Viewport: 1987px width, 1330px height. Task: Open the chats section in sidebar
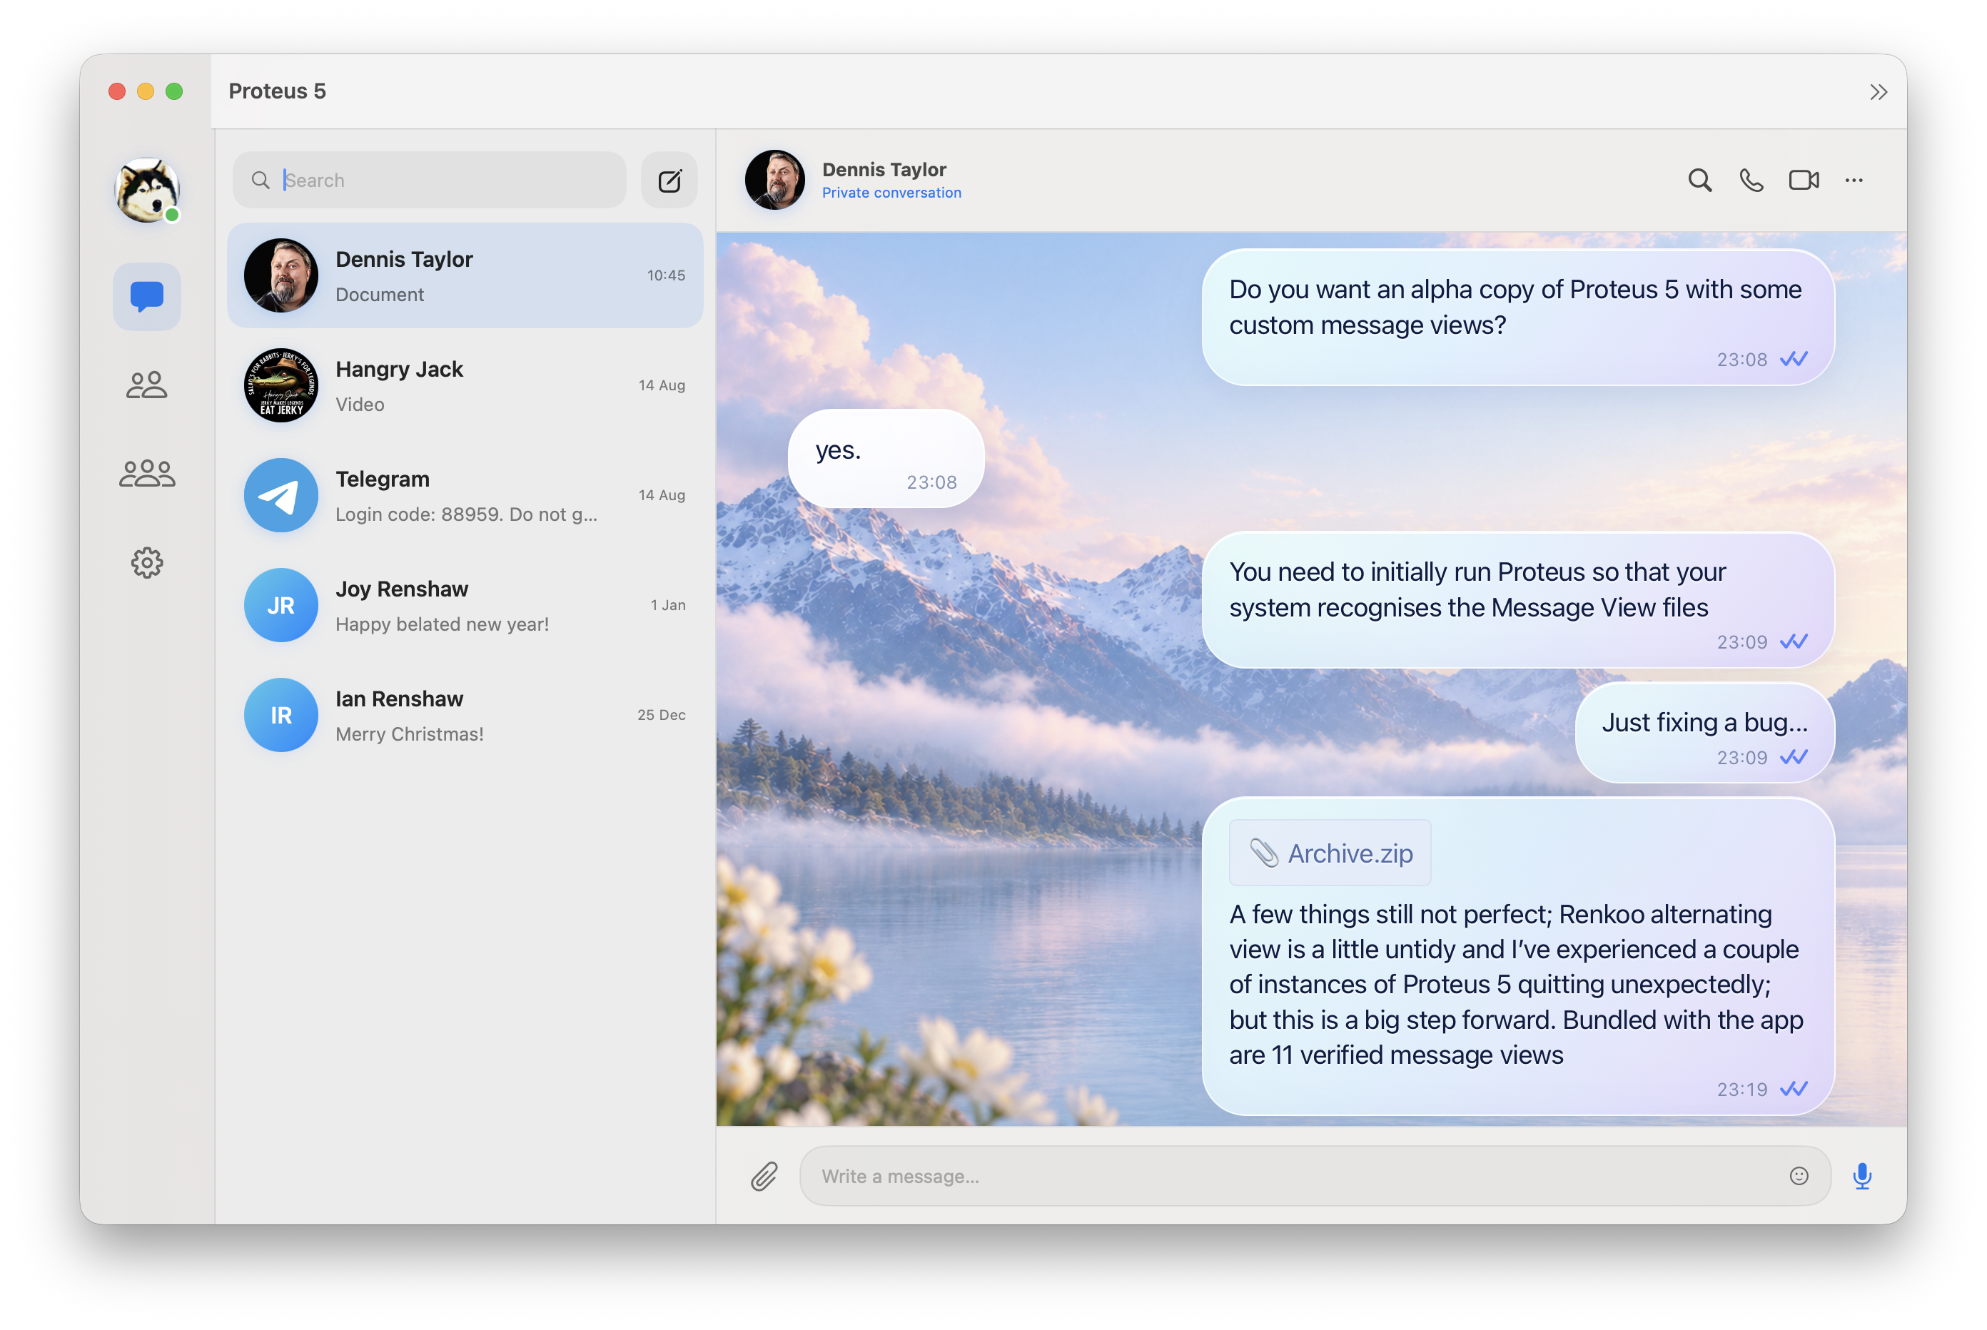click(147, 296)
